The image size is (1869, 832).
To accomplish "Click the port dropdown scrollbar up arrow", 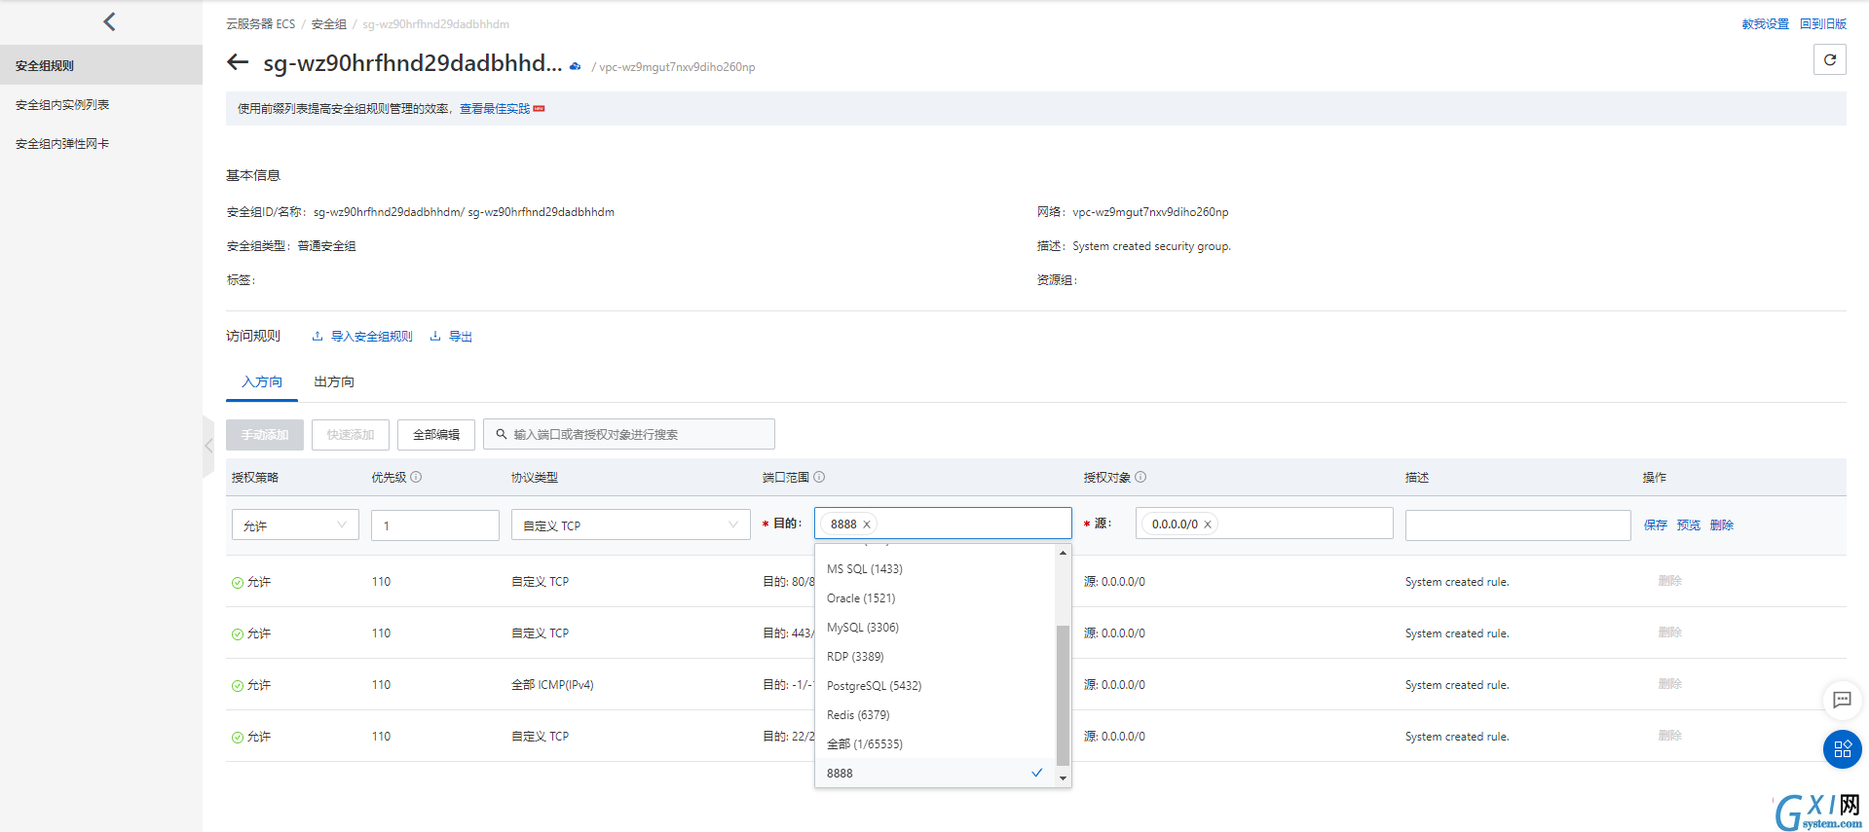I will [1063, 553].
